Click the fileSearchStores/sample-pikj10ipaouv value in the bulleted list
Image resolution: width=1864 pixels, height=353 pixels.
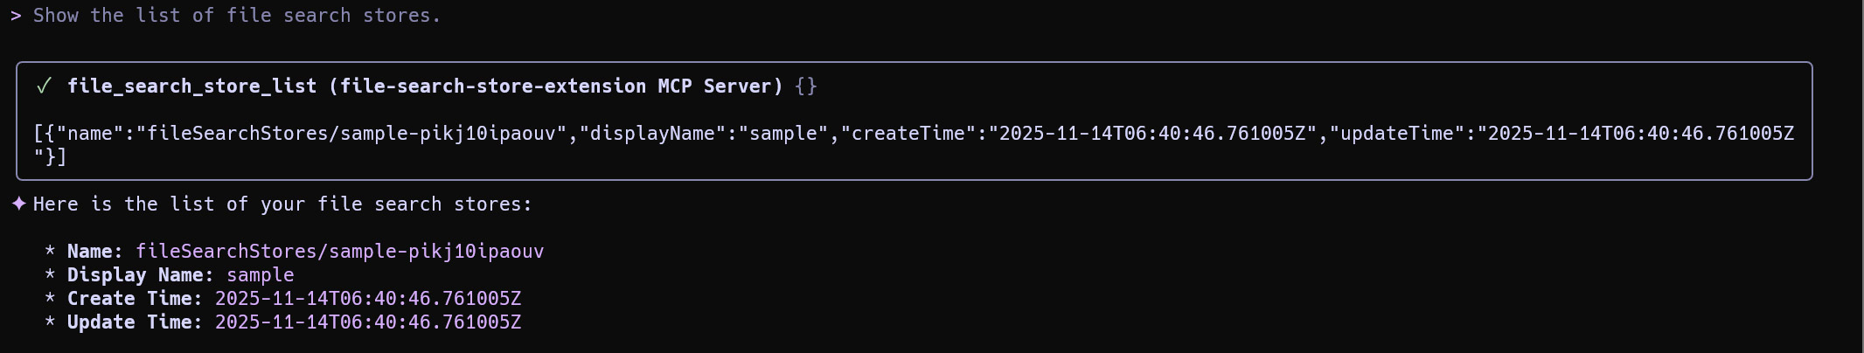tap(339, 252)
